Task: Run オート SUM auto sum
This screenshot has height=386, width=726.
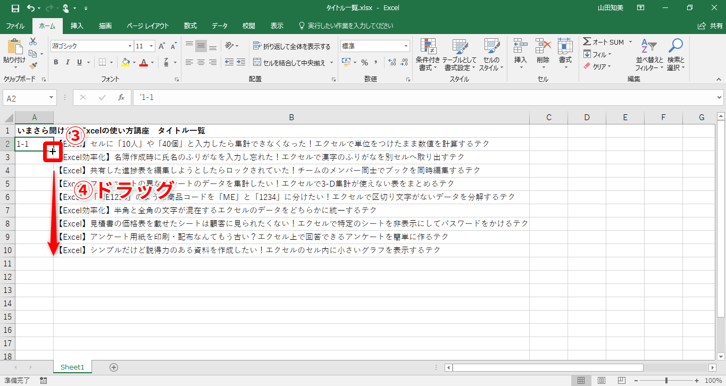Action: tap(603, 42)
